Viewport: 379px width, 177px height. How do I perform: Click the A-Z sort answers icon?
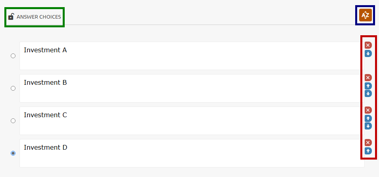pos(365,15)
